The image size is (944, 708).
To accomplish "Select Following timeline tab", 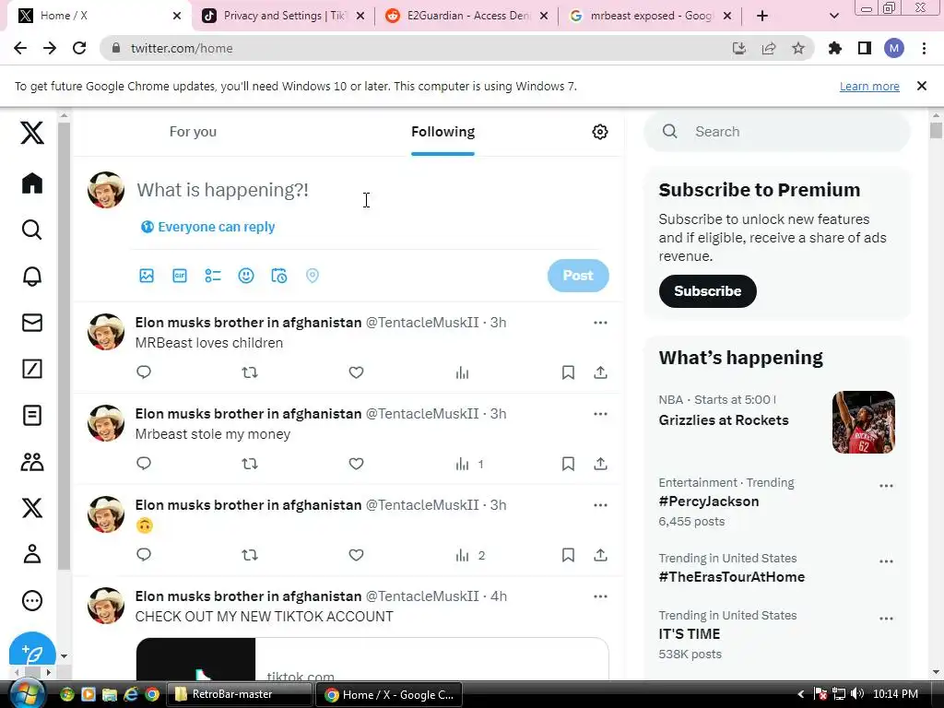I will 442,132.
